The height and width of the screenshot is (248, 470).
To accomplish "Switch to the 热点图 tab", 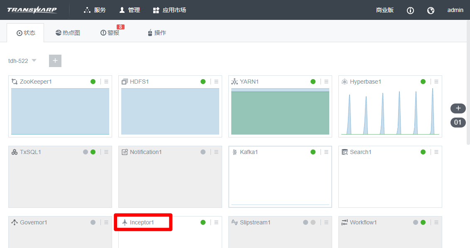I will 68,33.
